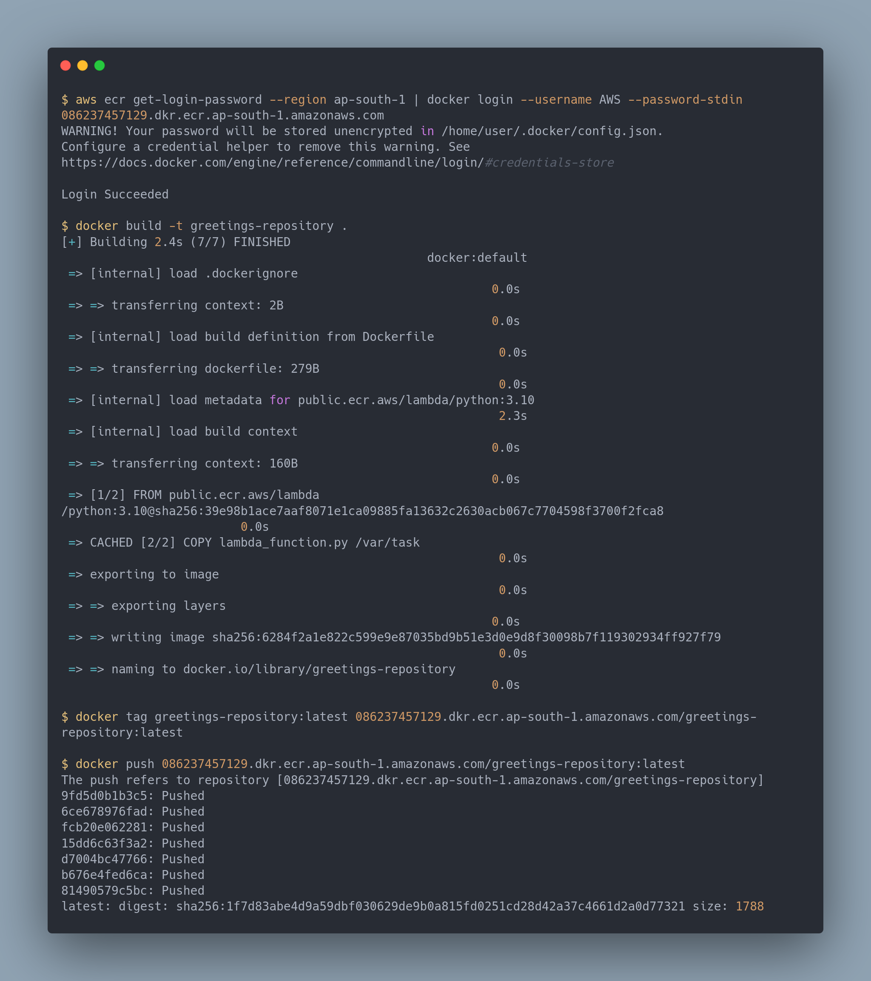
Task: Click the 9fd5d0b1b3c5 Pushed layer entry
Action: tap(133, 795)
